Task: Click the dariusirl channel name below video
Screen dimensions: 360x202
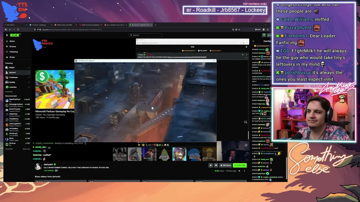Action: pos(48,164)
